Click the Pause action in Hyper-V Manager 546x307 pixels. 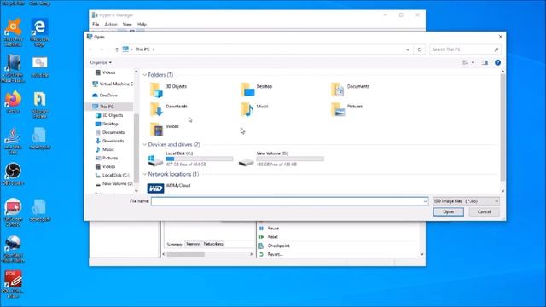pyautogui.click(x=273, y=229)
